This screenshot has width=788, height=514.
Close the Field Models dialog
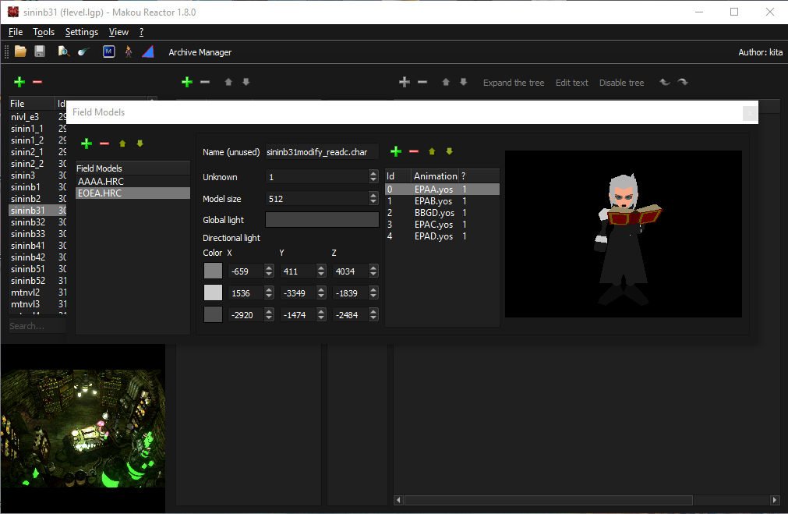pos(750,113)
